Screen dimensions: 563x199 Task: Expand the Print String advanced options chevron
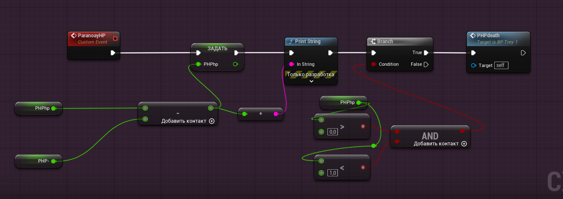(x=311, y=81)
